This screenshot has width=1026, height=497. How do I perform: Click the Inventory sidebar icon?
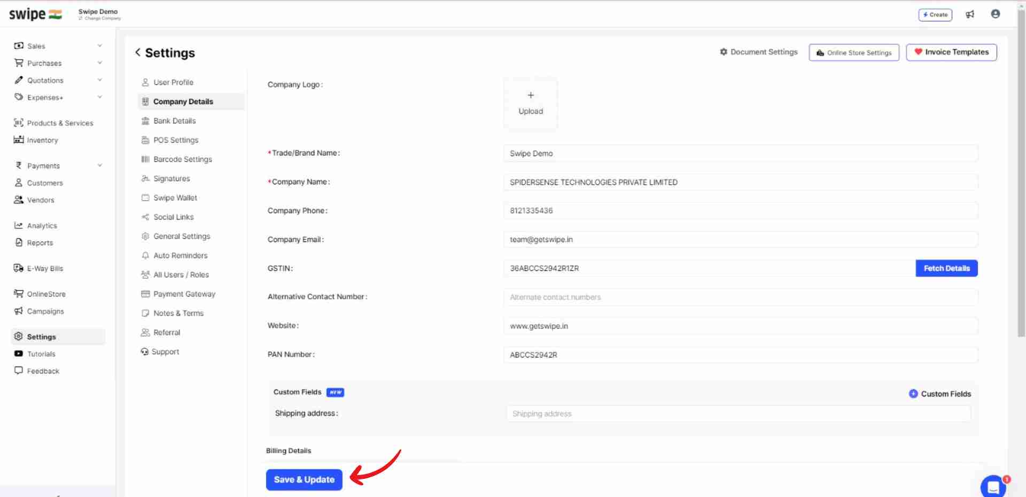tap(19, 140)
